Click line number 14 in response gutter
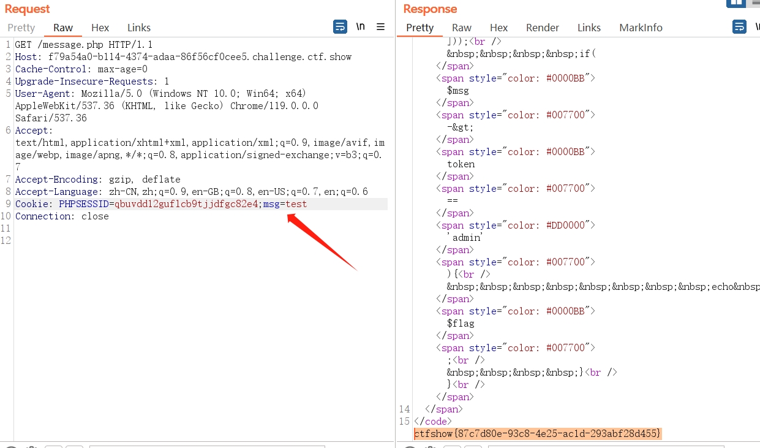This screenshot has width=760, height=448. tap(404, 409)
